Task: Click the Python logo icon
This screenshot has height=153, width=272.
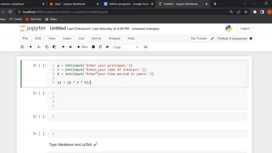Action: click(229, 28)
